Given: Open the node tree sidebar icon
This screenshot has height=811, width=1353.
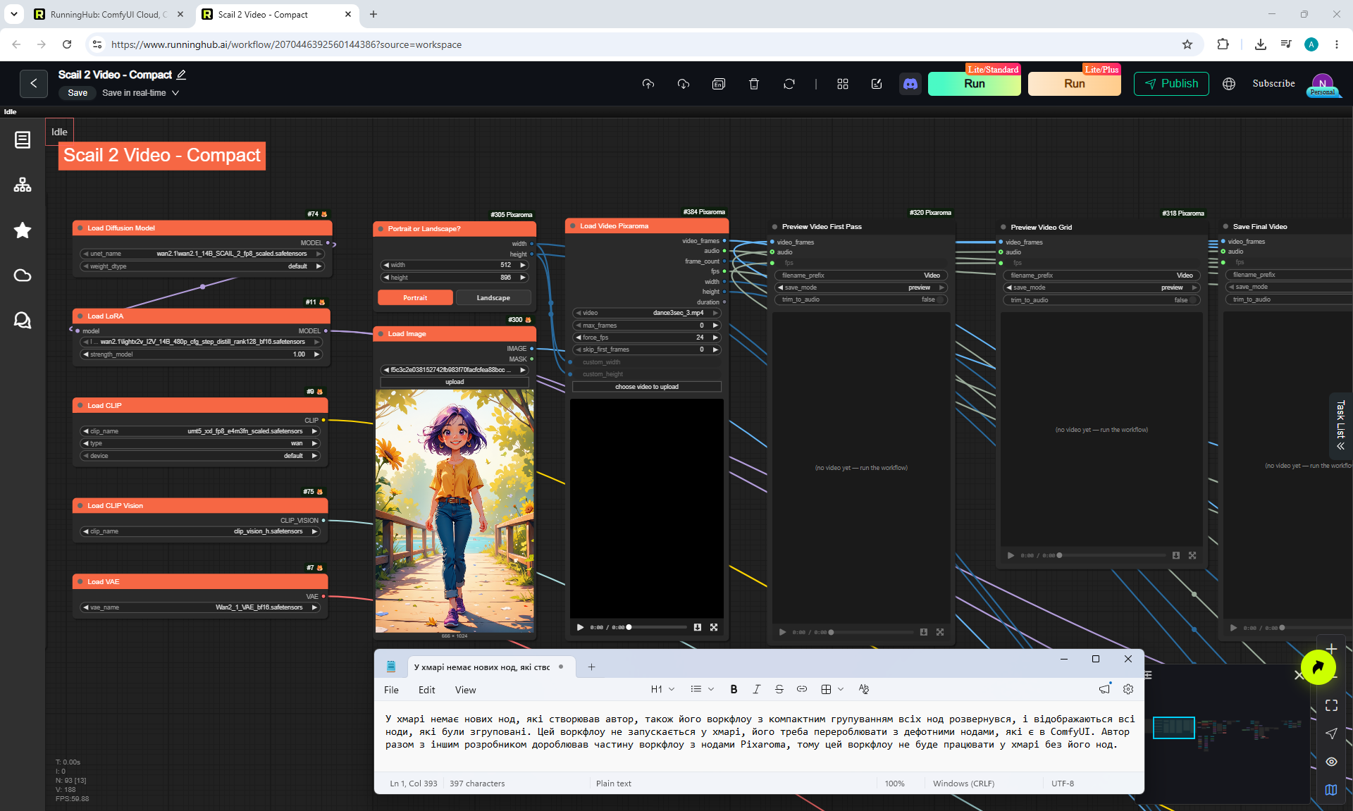Looking at the screenshot, I should (x=23, y=185).
